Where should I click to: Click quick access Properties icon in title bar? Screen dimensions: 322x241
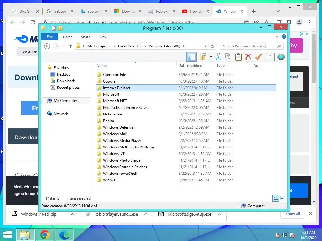pos(53,28)
